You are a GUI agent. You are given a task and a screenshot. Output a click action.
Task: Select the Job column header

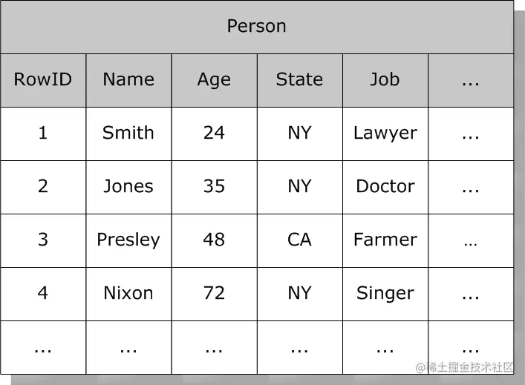point(385,79)
